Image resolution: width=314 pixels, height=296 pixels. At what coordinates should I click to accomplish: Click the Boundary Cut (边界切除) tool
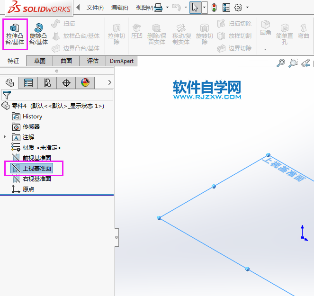(234, 48)
